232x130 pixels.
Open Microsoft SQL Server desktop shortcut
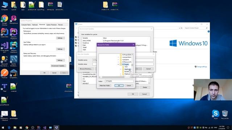pos(4,61)
